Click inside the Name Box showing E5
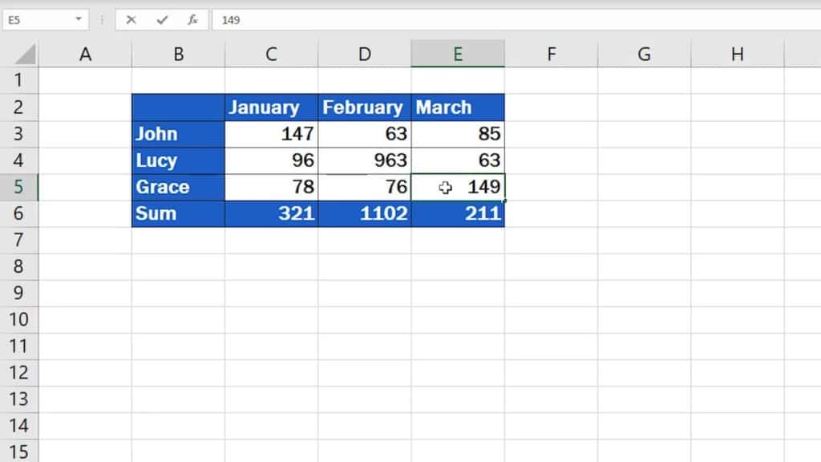The height and width of the screenshot is (462, 821). (40, 19)
